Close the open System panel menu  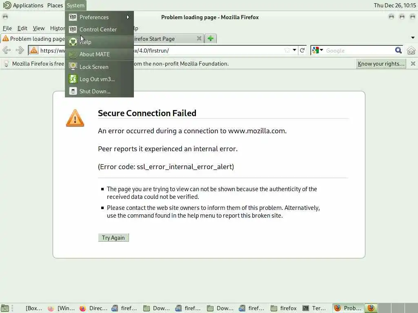[x=76, y=5]
